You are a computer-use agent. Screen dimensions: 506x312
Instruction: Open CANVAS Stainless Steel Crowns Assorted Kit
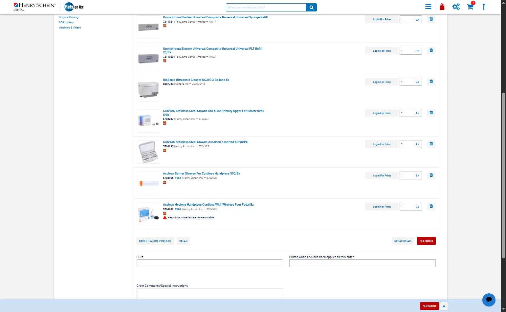tap(205, 142)
